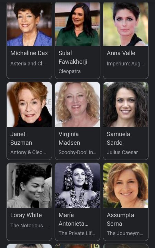Open the Virginia Madsen photo
Image resolution: width=155 pixels, height=248 pixels.
(77, 104)
